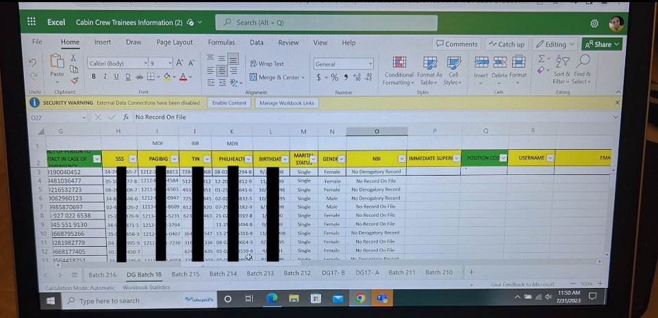Click the Copy icon

[74, 68]
